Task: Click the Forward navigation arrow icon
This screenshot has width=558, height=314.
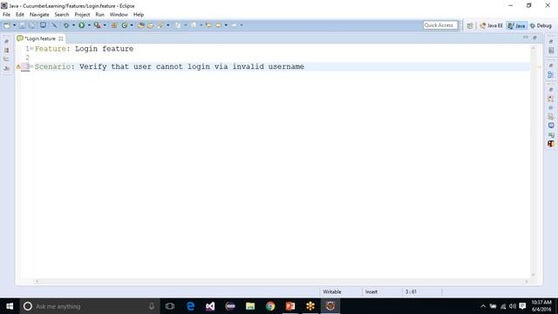Action: [x=235, y=25]
